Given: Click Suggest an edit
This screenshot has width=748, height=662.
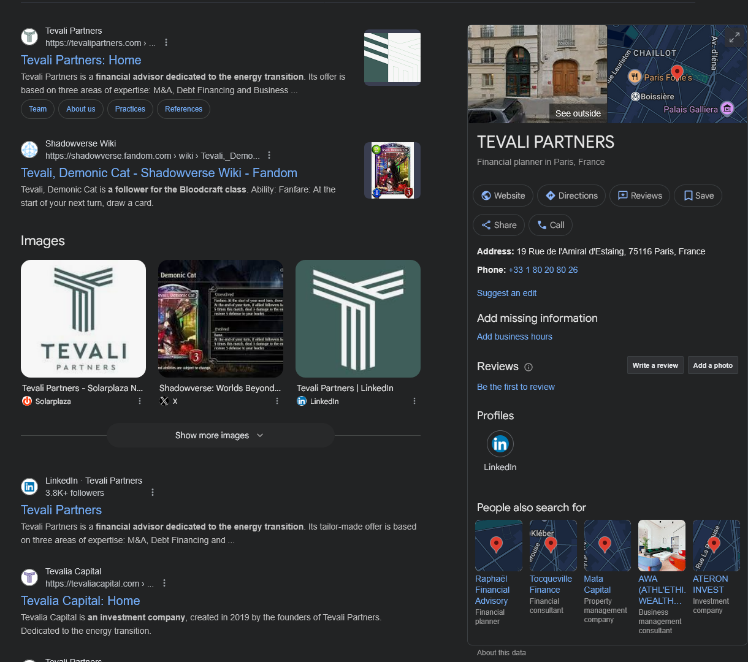Looking at the screenshot, I should (506, 293).
